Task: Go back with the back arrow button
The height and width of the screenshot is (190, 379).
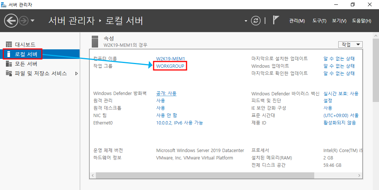Action: pos(11,21)
